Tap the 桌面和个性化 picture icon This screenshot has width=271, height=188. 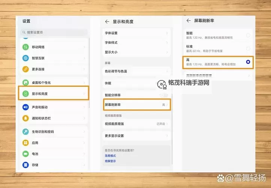pos(26,83)
